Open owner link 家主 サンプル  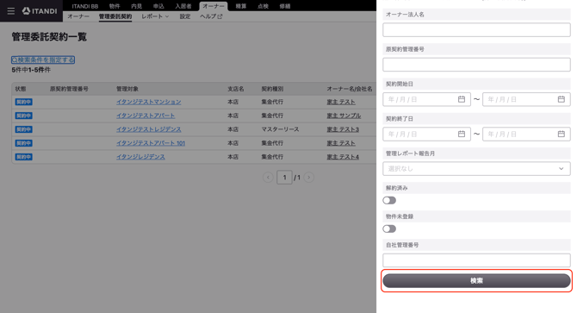coord(344,116)
